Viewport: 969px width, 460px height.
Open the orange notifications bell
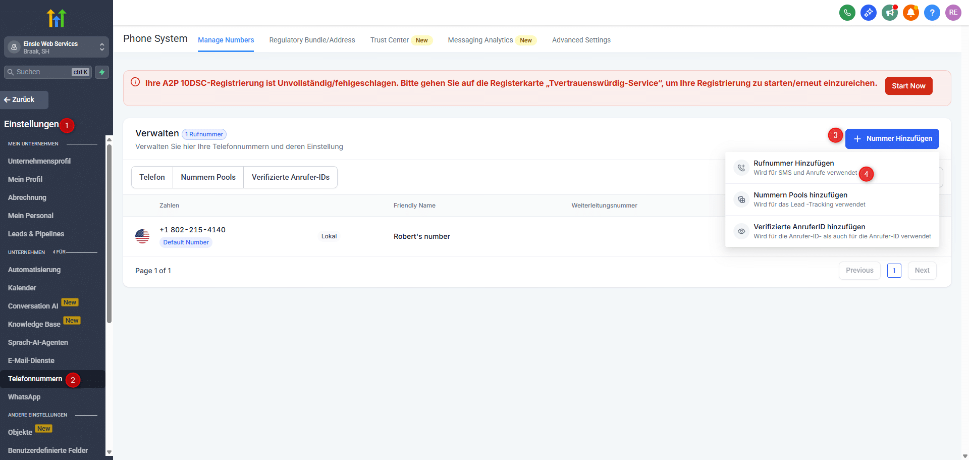pos(911,13)
